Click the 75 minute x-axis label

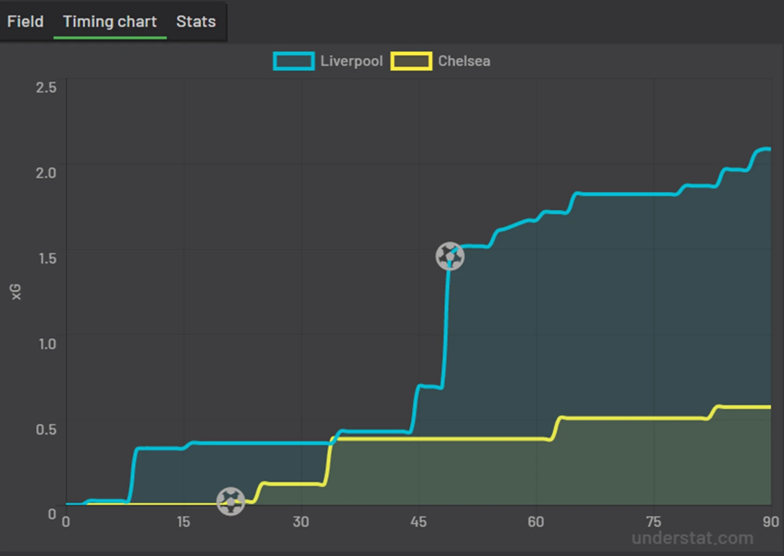(x=654, y=522)
